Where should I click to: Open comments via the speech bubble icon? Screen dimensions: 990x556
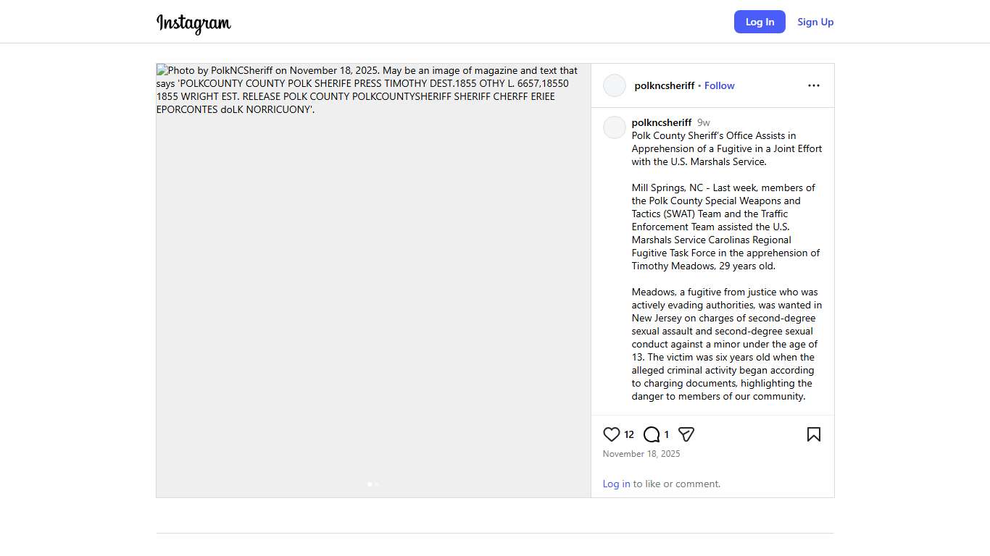[652, 434]
